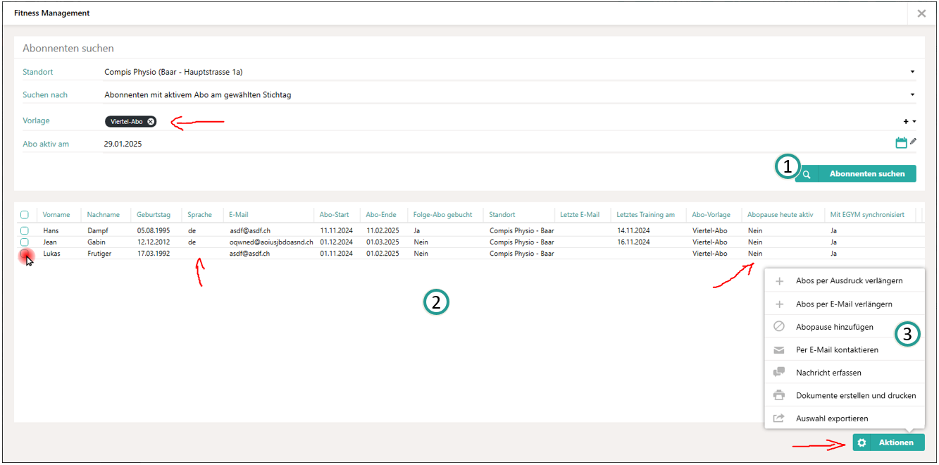
Task: Sort by the Abo-Ende column header
Action: pos(381,215)
